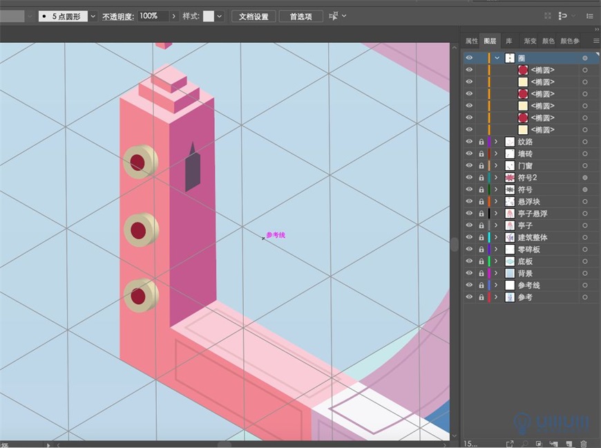Click the target circle on 符号2 layer
Image resolution: width=601 pixels, height=448 pixels.
point(586,177)
